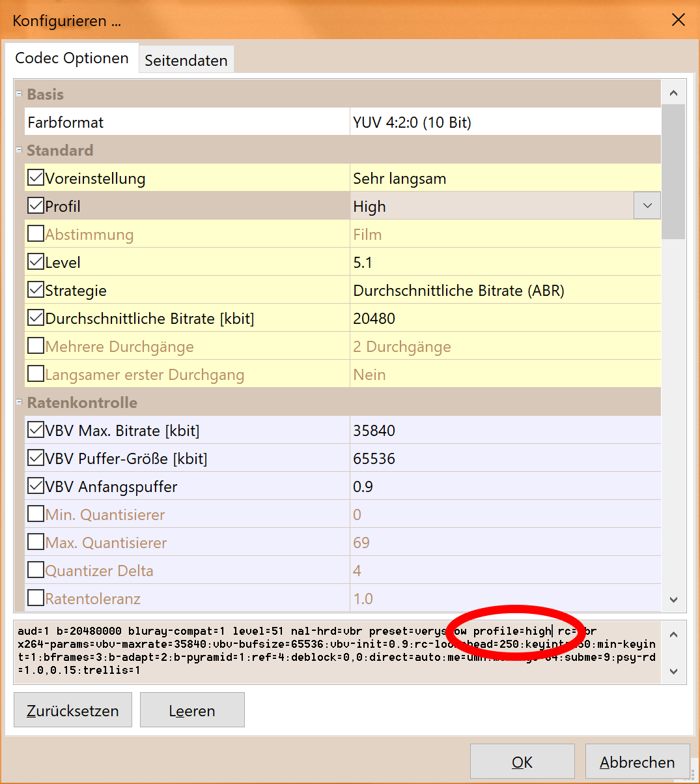700x784 pixels.
Task: Collapse the Ratenkontrolle section
Action: click(x=20, y=403)
